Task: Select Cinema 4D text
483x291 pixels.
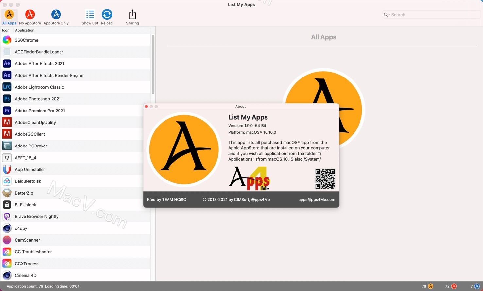Action: click(x=26, y=275)
